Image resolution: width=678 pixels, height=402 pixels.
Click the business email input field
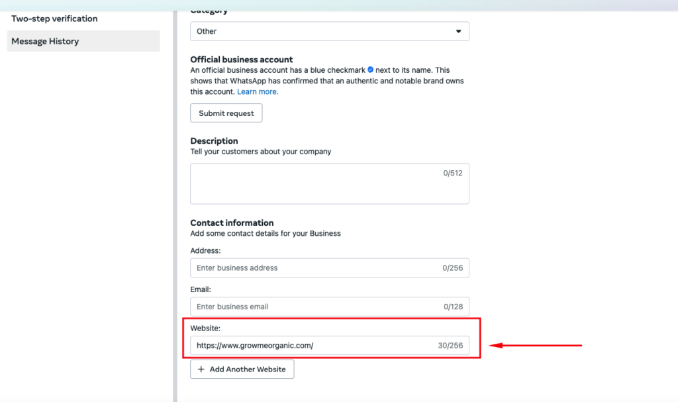pos(330,307)
